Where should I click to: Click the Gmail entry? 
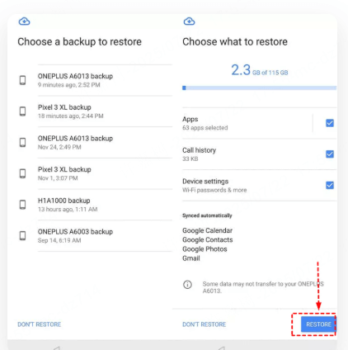191,258
